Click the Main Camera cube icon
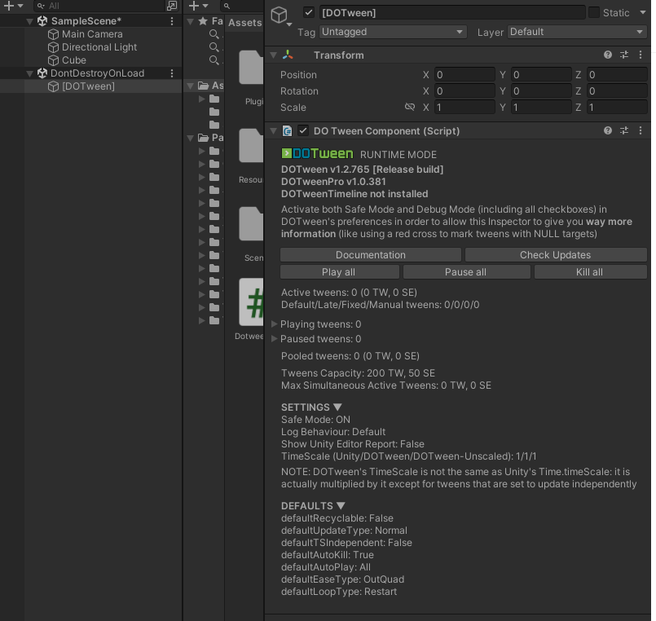 (53, 34)
